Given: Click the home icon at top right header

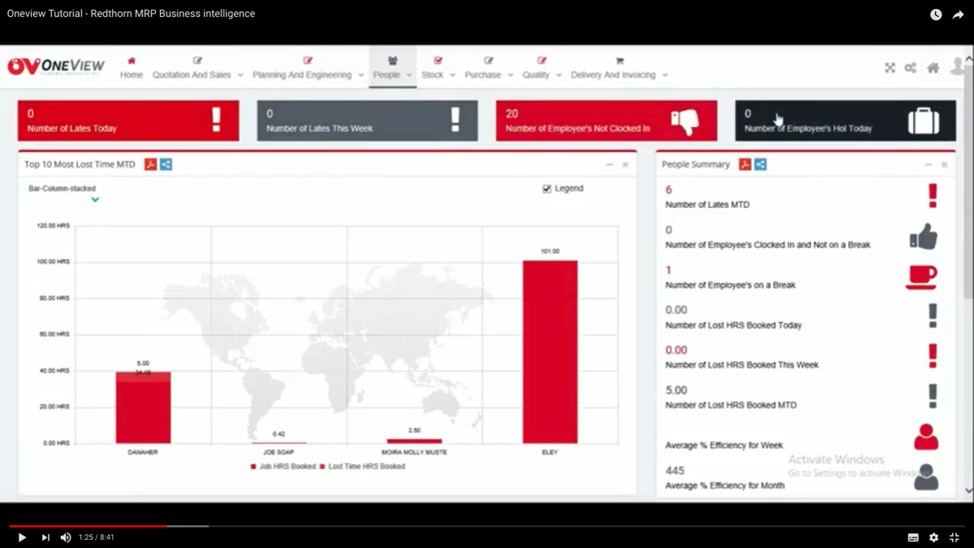Looking at the screenshot, I should click(933, 68).
